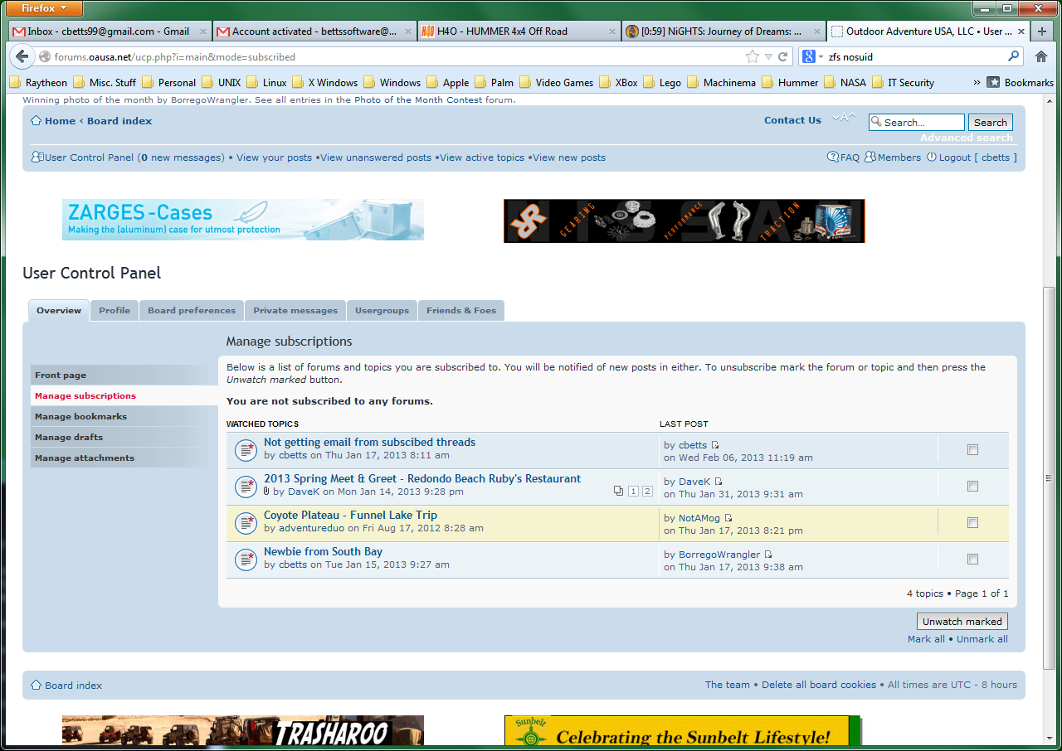
Task: Click the change font size icon
Action: [x=844, y=118]
